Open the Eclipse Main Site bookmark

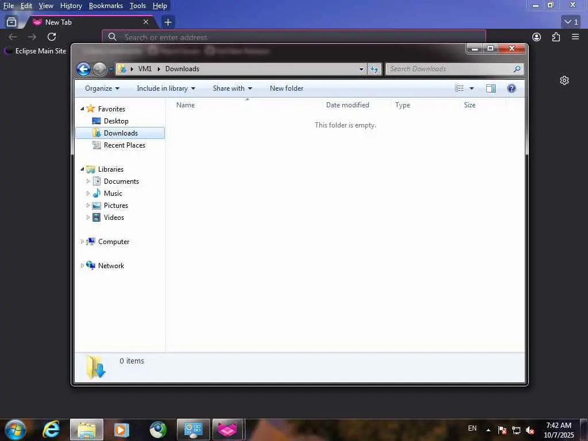pyautogui.click(x=36, y=51)
